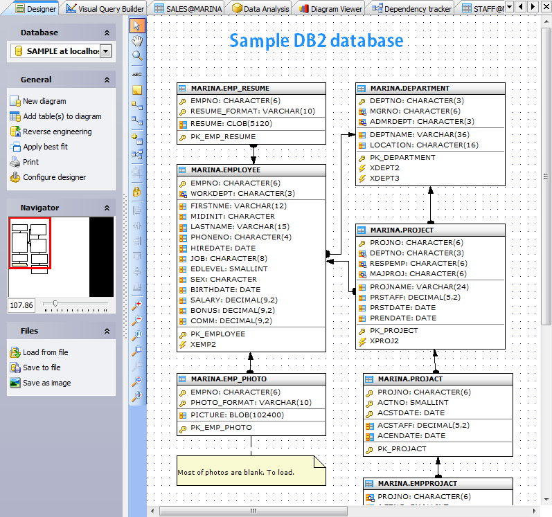Click Add table(s) to diagram link
The height and width of the screenshot is (517, 552).
click(62, 116)
